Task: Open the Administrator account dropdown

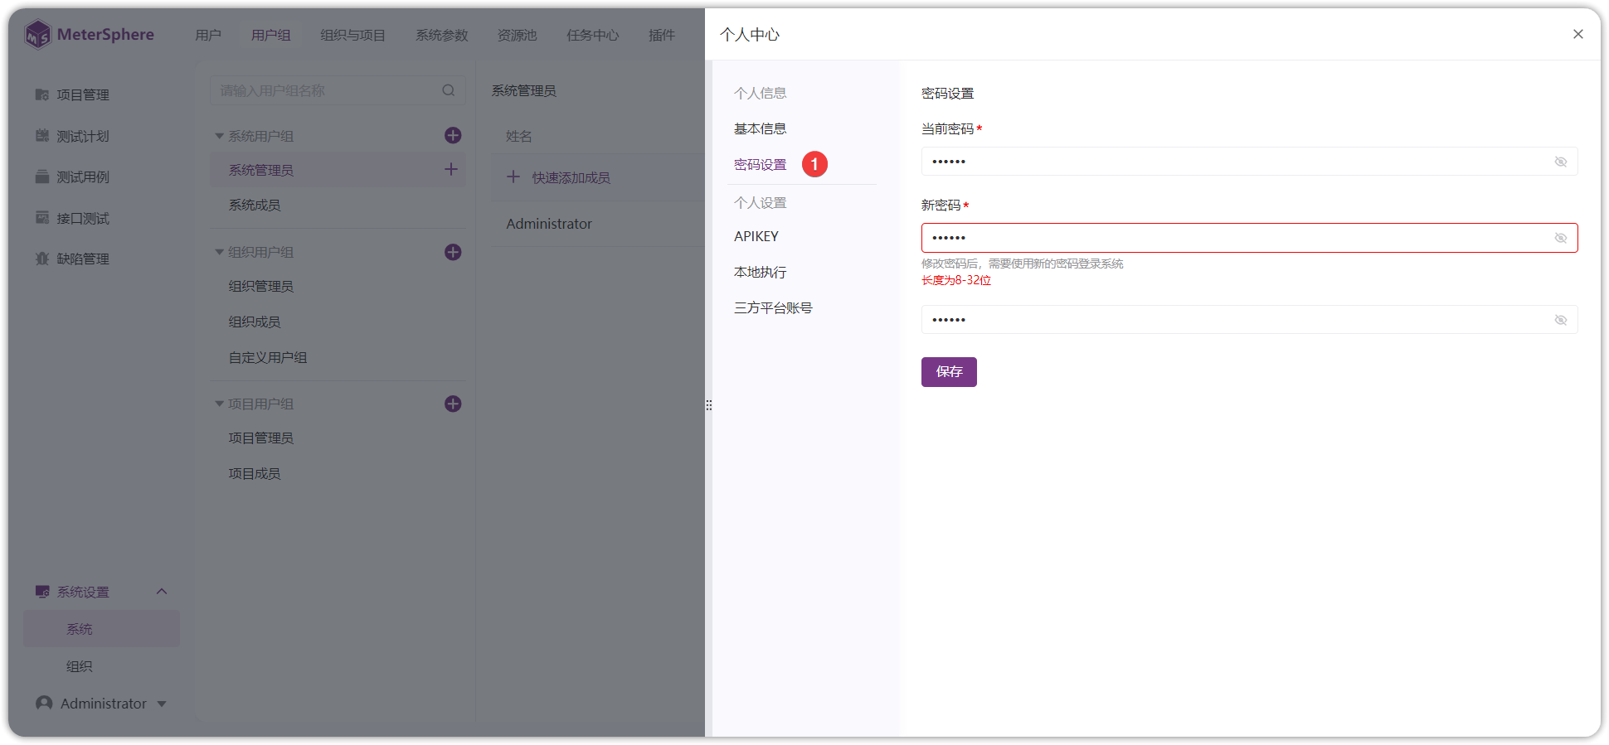Action: pos(162,704)
